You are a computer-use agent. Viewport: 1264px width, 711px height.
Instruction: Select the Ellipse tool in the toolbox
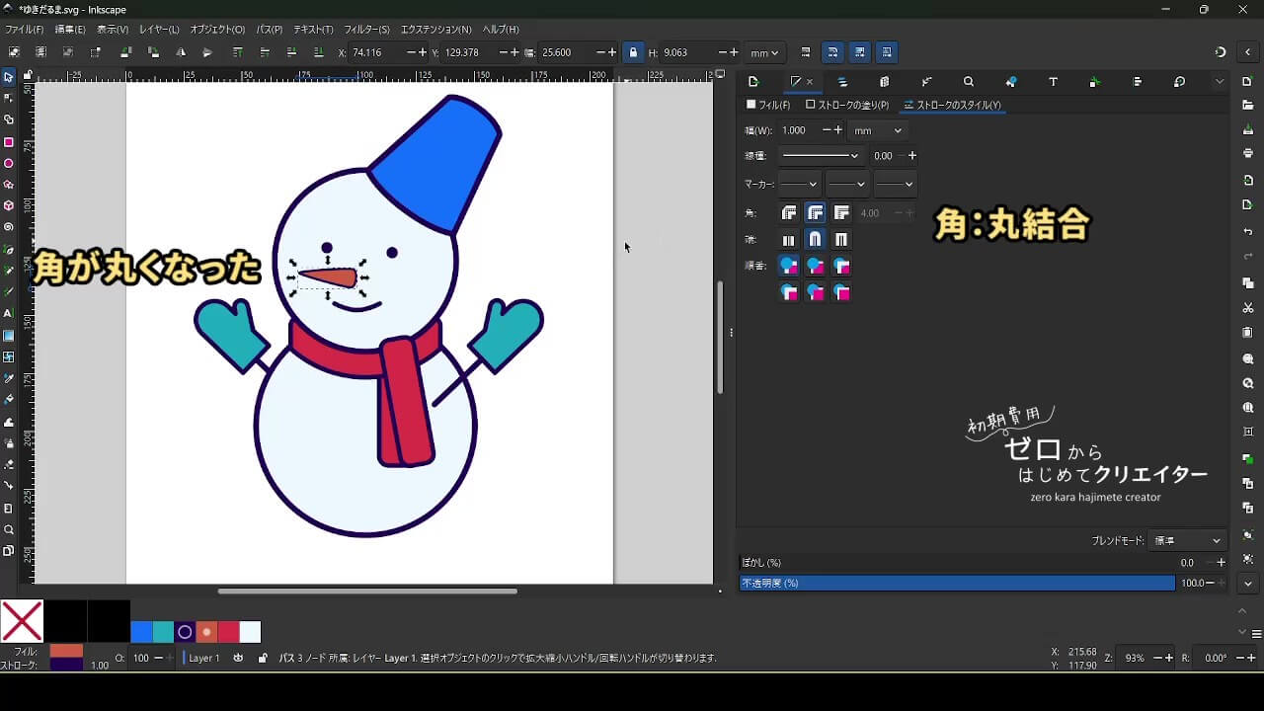(9, 164)
